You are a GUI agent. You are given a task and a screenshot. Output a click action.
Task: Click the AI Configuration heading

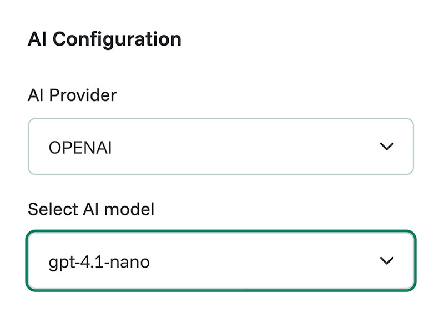pos(104,39)
